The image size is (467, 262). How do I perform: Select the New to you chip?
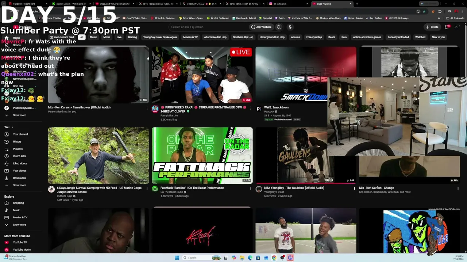point(438,37)
